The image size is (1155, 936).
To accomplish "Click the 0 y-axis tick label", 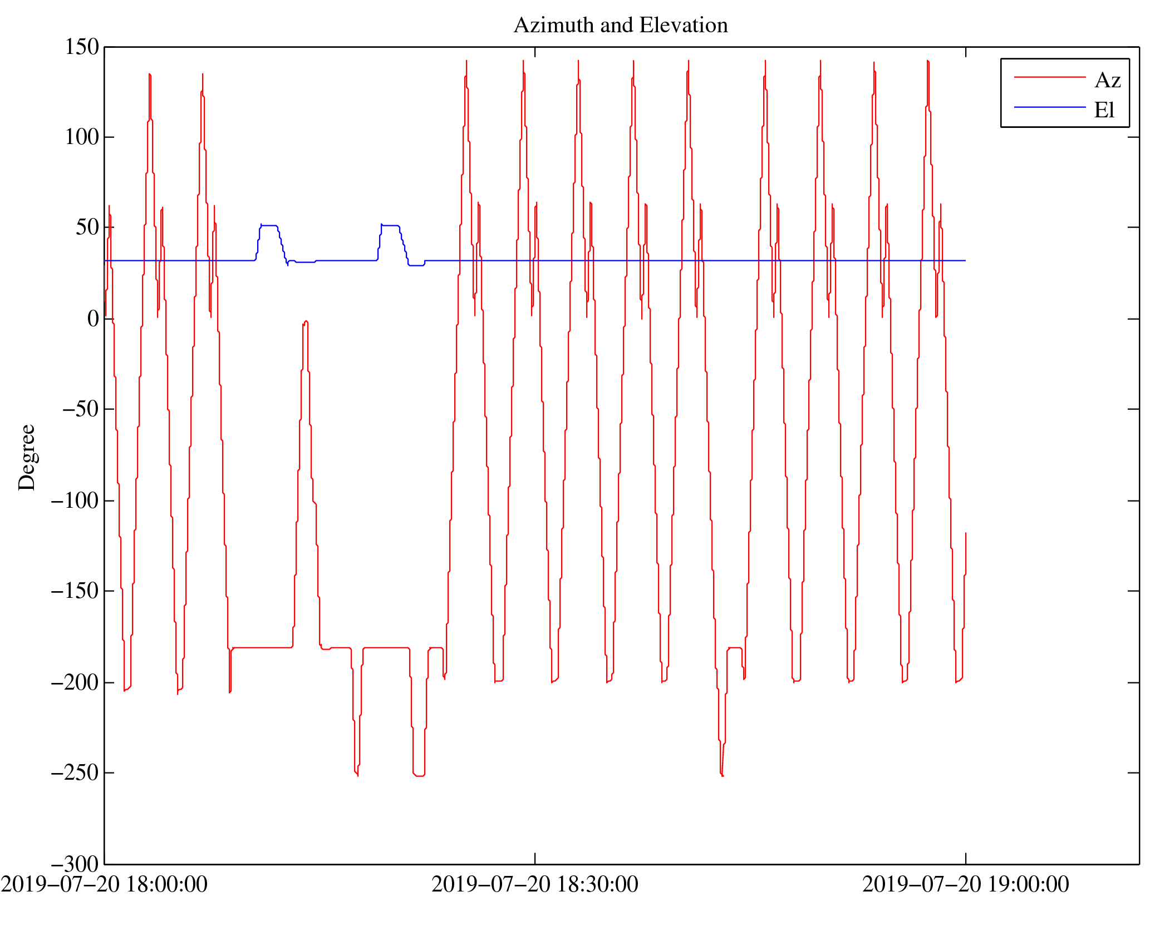I will [x=93, y=319].
